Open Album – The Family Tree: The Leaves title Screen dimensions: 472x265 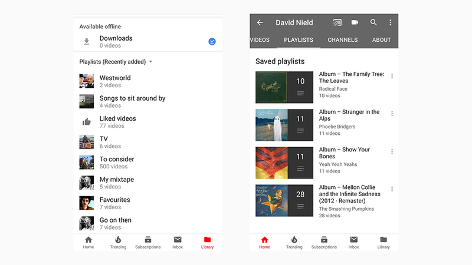351,78
